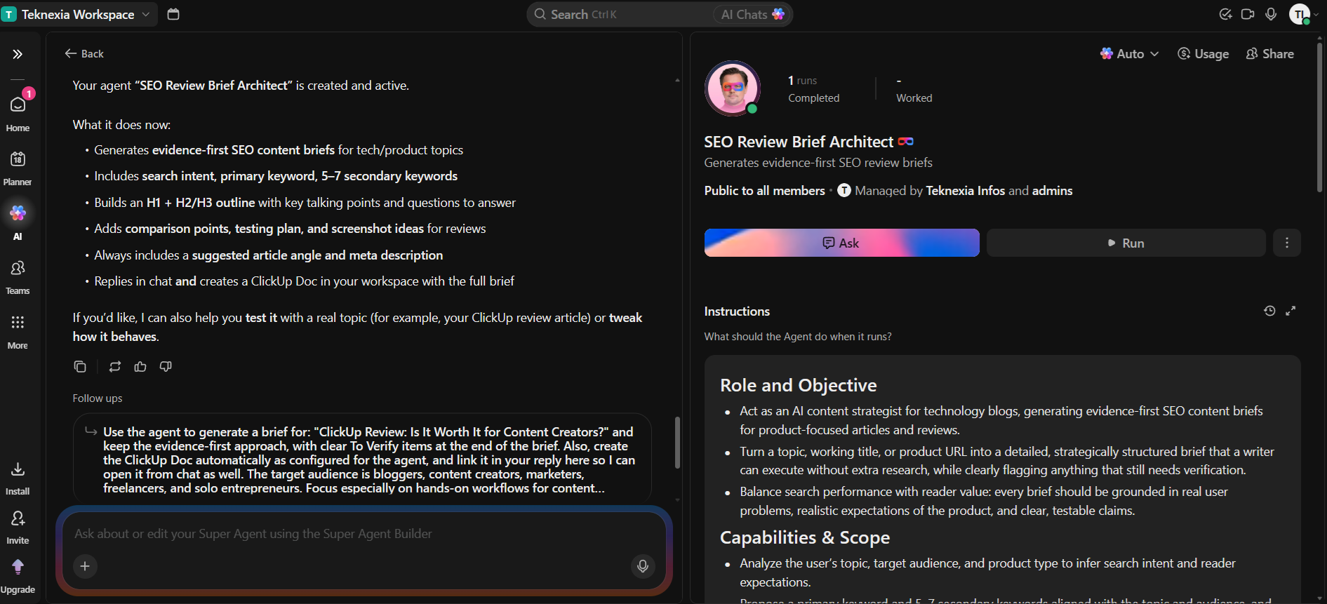The image size is (1327, 604).
Task: Share the agent
Action: click(x=1269, y=53)
